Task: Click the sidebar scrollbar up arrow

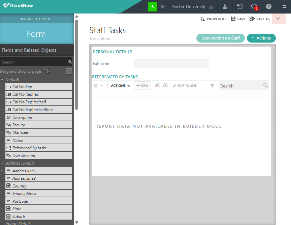Action: 76,16
